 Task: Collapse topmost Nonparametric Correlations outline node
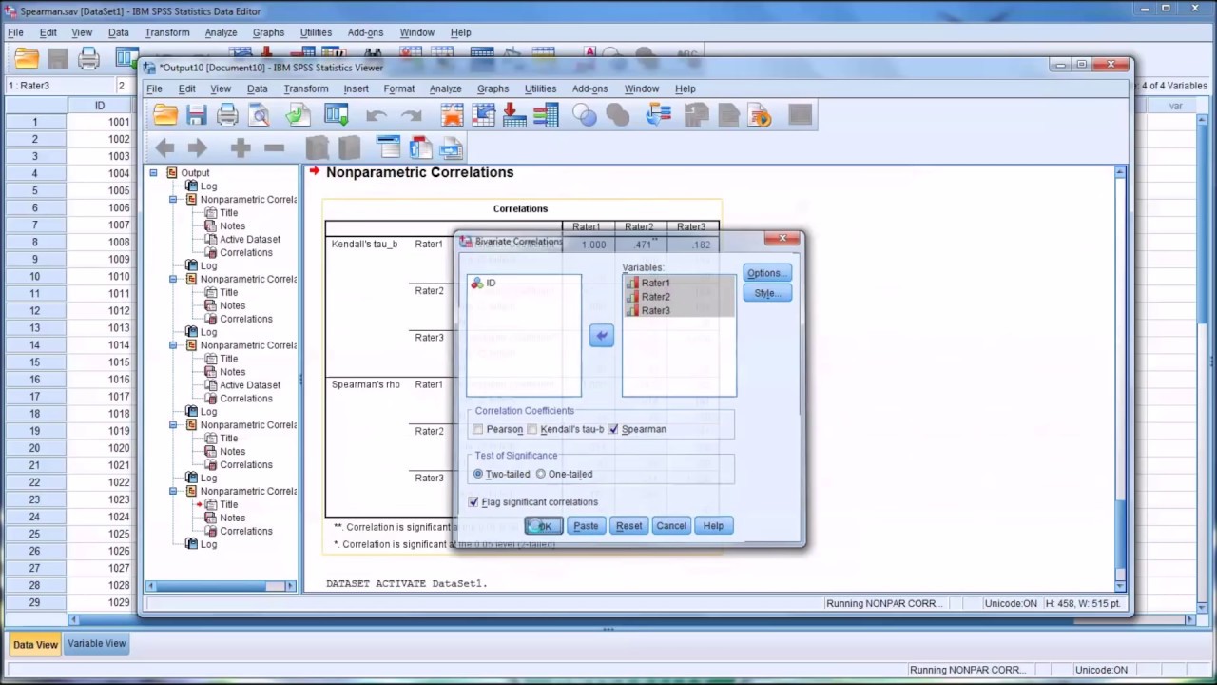[x=173, y=200]
